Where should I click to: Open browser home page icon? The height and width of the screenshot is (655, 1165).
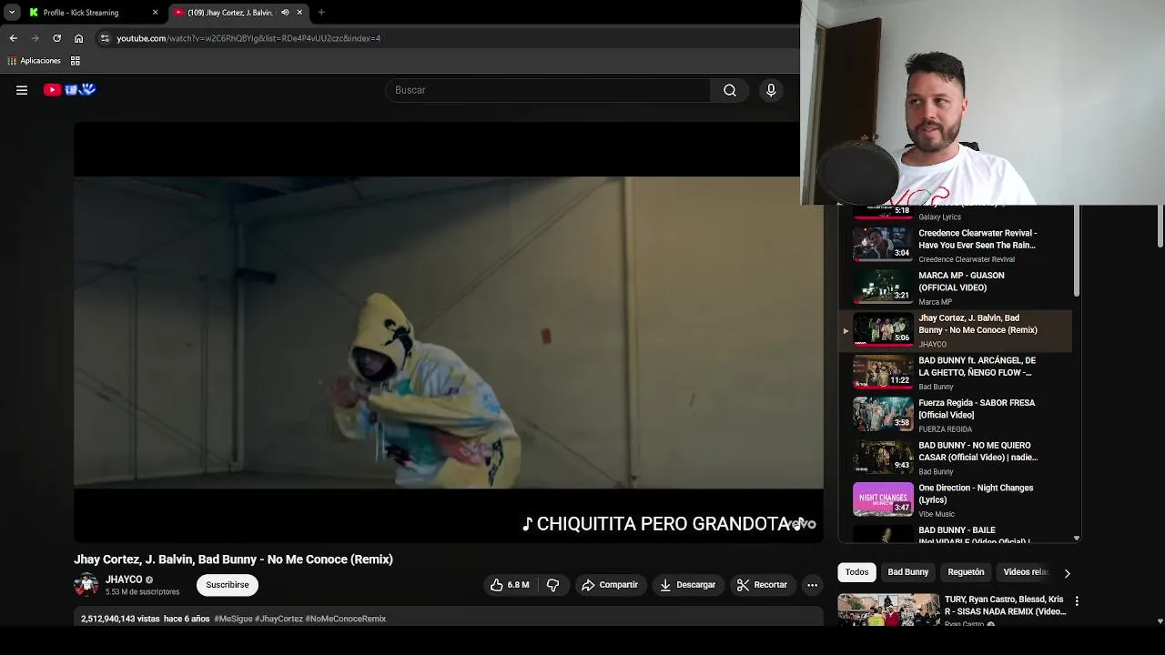pyautogui.click(x=78, y=38)
